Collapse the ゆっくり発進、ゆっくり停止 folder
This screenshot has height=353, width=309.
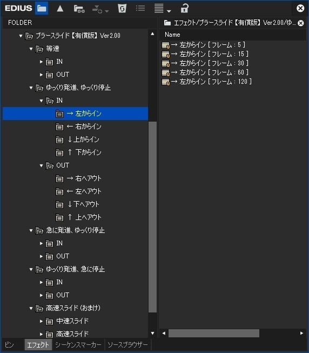tap(31, 88)
